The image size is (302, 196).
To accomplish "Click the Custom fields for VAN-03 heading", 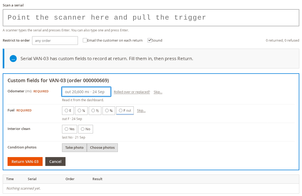I will [58, 80].
